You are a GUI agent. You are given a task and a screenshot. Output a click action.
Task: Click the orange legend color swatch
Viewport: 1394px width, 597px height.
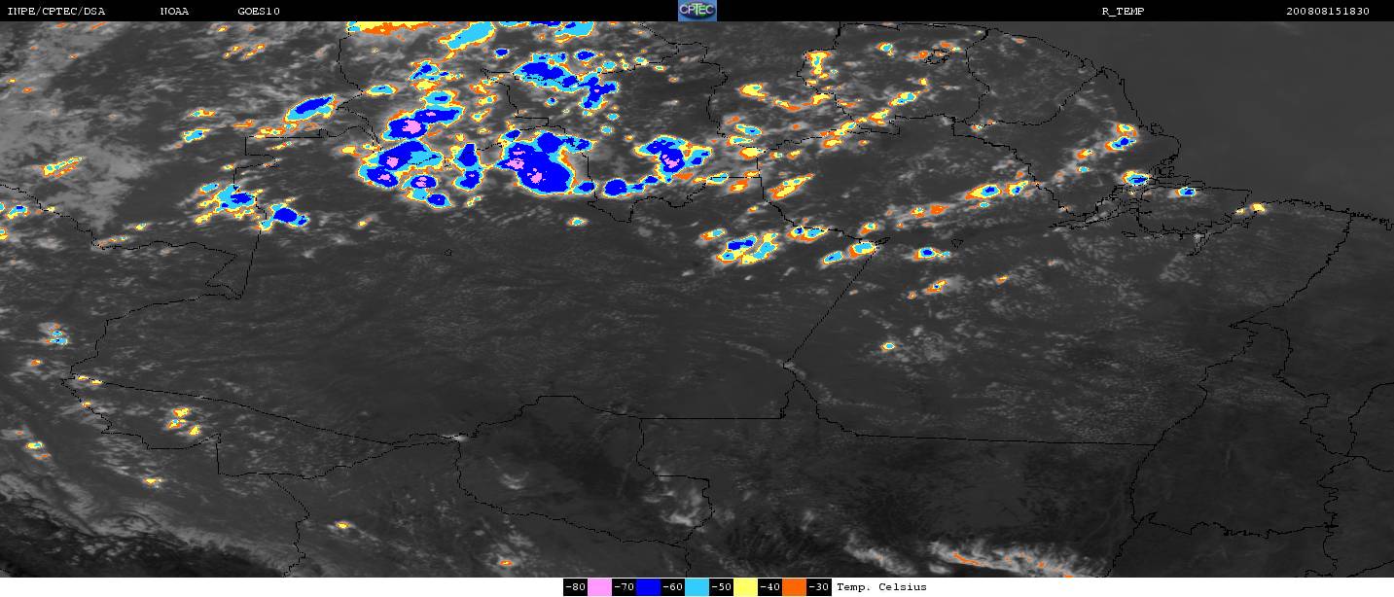(x=794, y=587)
